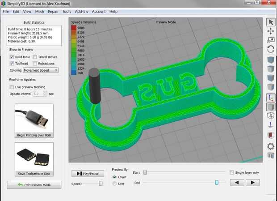Open the cross section view tool
Image resolution: width=277 pixels, height=201 pixels.
pos(271,135)
